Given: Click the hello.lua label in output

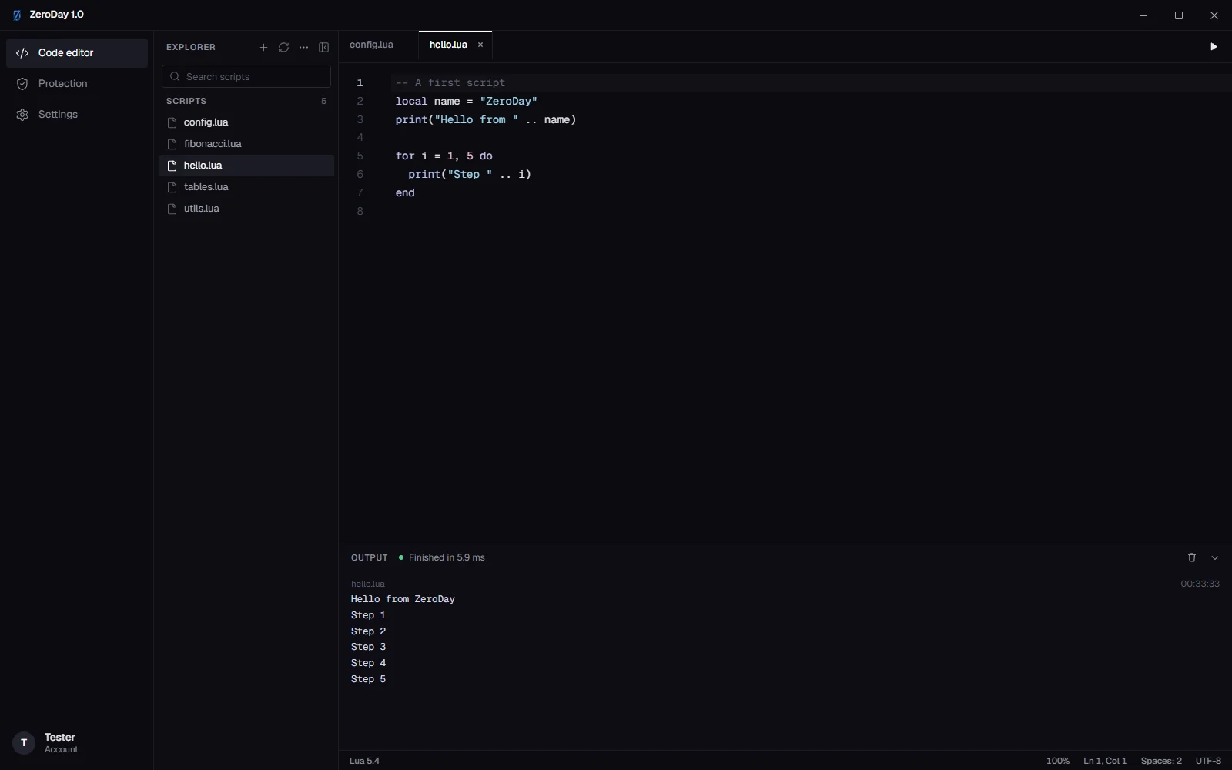Looking at the screenshot, I should pyautogui.click(x=368, y=584).
